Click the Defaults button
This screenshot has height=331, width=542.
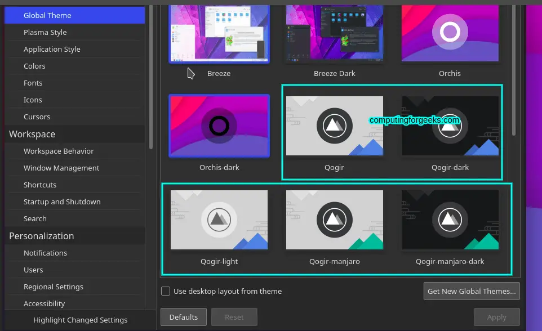184,317
